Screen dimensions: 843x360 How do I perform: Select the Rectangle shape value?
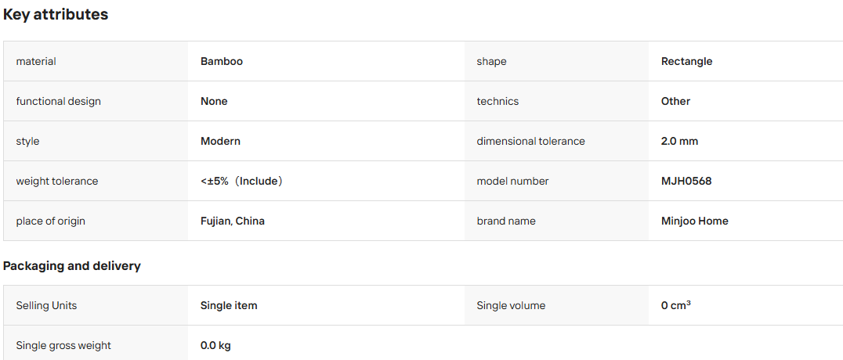686,61
